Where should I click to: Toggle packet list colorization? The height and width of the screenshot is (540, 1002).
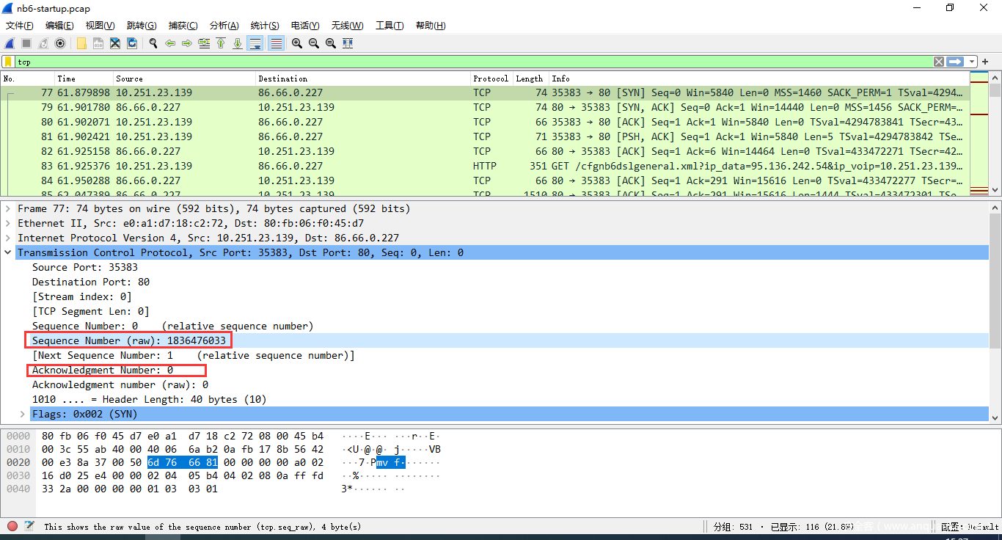277,43
